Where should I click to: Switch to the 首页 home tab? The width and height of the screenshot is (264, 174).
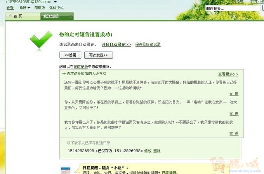(23, 16)
